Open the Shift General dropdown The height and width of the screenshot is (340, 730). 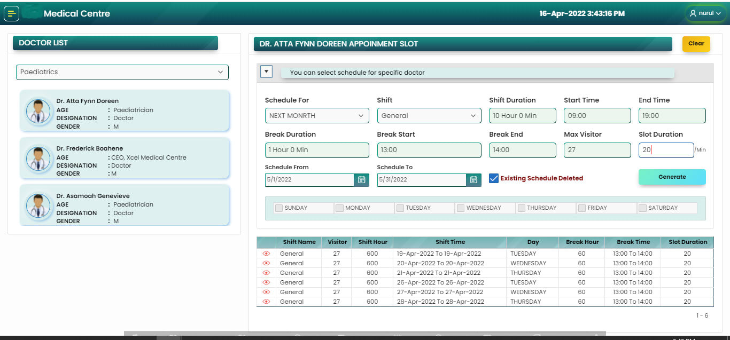click(x=429, y=116)
